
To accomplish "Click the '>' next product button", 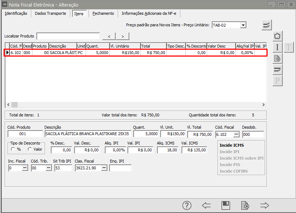I will pyautogui.click(x=122, y=36).
